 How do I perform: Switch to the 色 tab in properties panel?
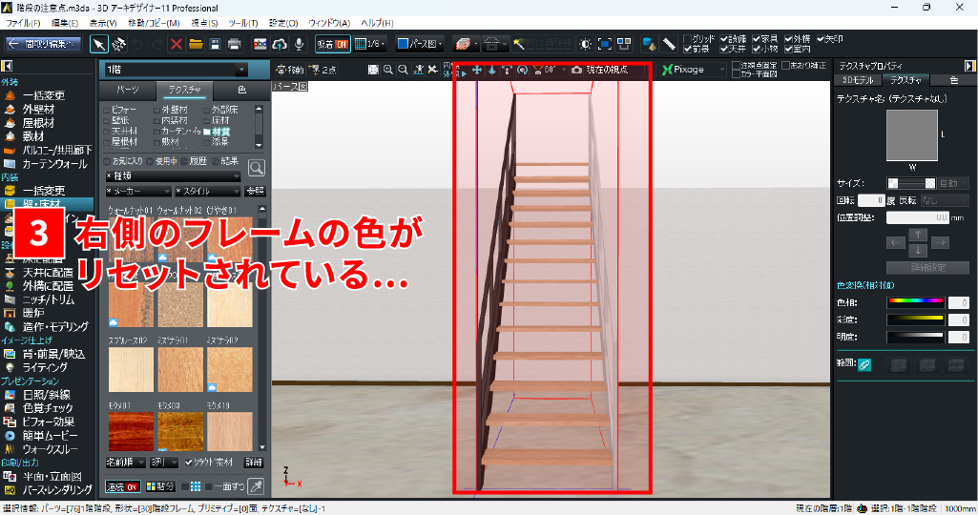pos(954,80)
